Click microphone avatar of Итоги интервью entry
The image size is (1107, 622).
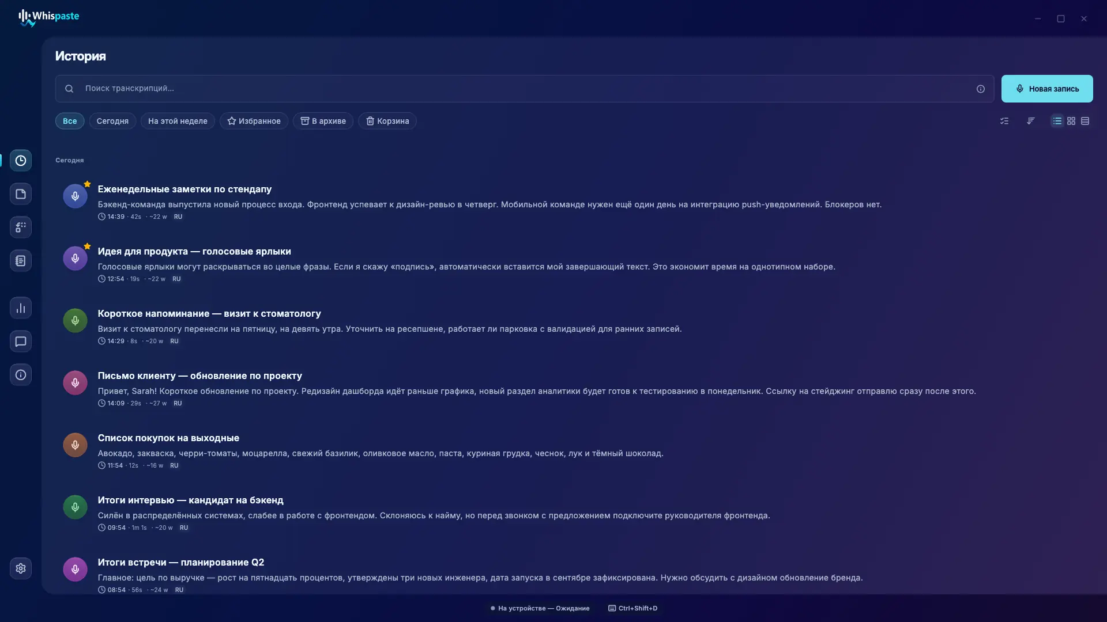[x=75, y=507]
